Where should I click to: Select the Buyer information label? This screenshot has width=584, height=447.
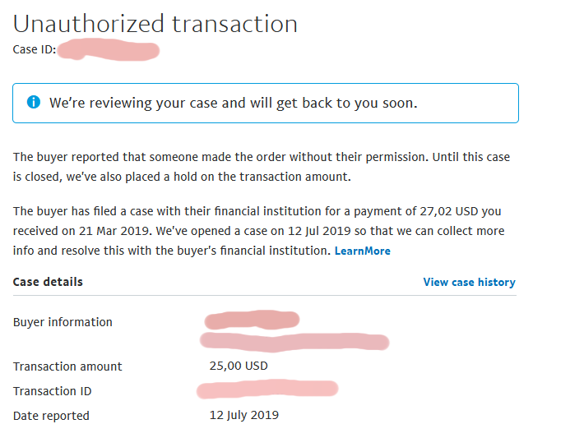tap(63, 322)
